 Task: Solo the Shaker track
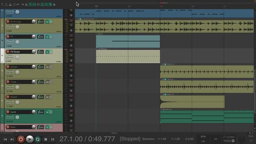coord(71,70)
